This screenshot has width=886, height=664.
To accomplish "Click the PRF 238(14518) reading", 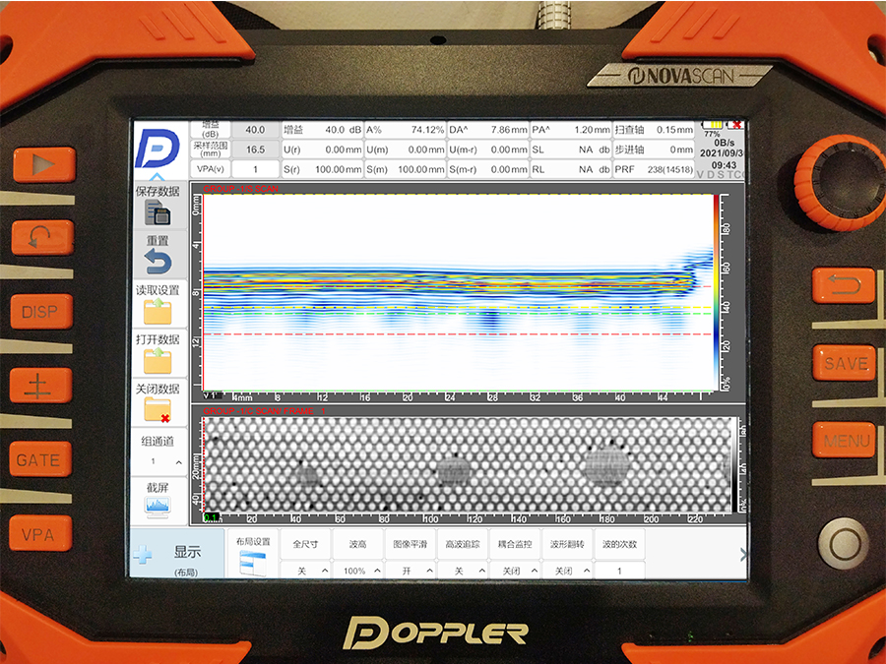I will tap(654, 169).
